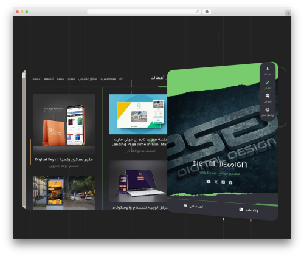Open the contact me icon in sidebar
304x257 pixels.
(x=268, y=109)
